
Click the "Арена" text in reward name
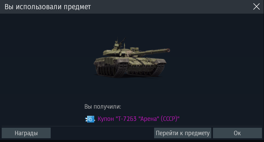[x=149, y=119]
